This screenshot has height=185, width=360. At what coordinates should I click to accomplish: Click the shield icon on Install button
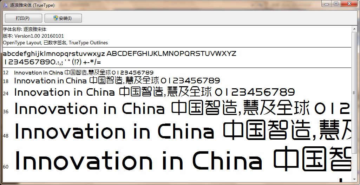coord(56,18)
